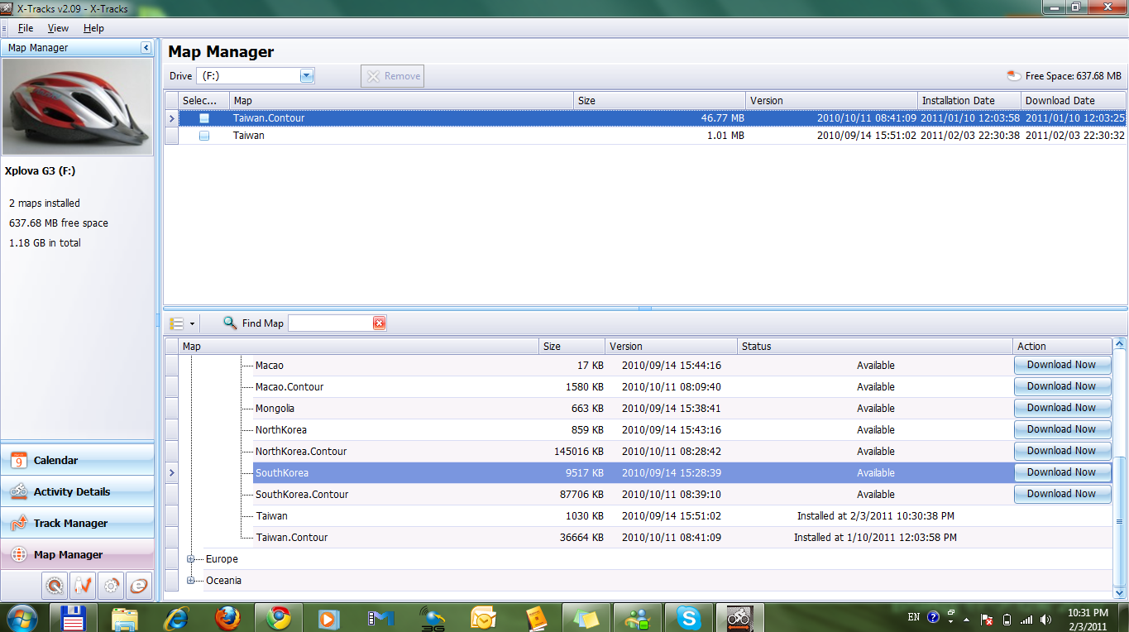
Task: Click X-Tracks bicycle icon in taskbar
Action: click(x=739, y=618)
